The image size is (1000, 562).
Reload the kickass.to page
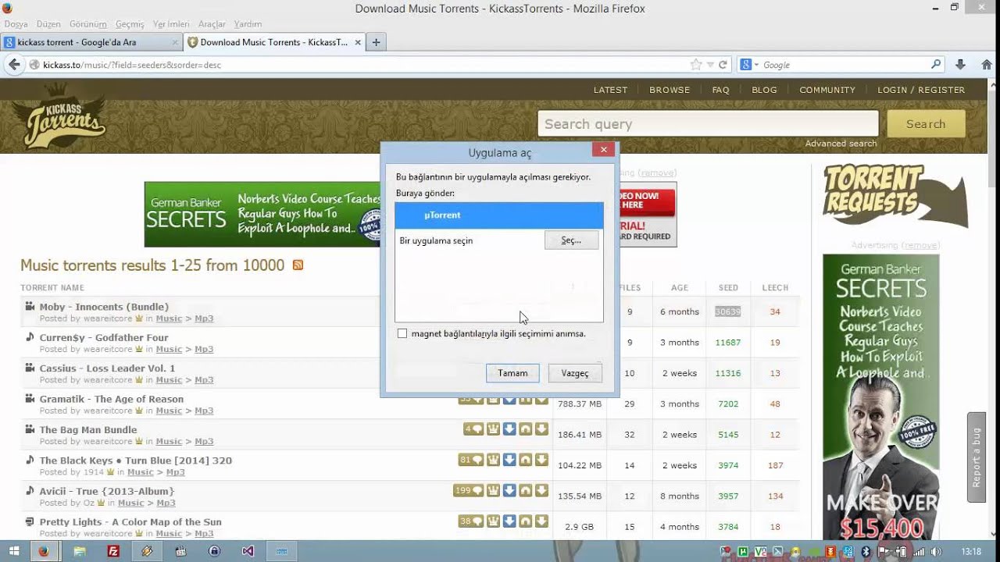pos(723,65)
